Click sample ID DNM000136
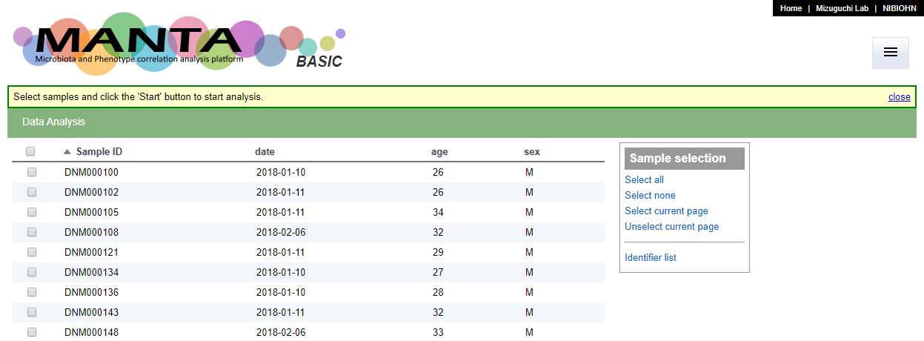Viewport: 924px width, 341px height. pyautogui.click(x=91, y=292)
